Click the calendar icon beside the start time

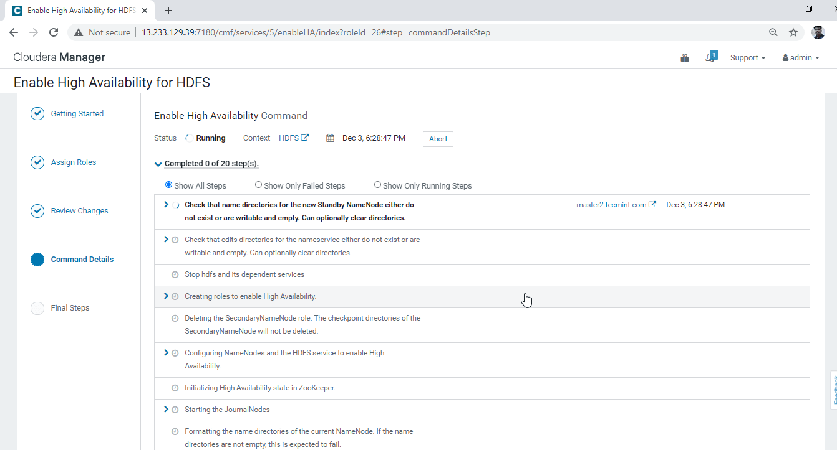pos(331,138)
